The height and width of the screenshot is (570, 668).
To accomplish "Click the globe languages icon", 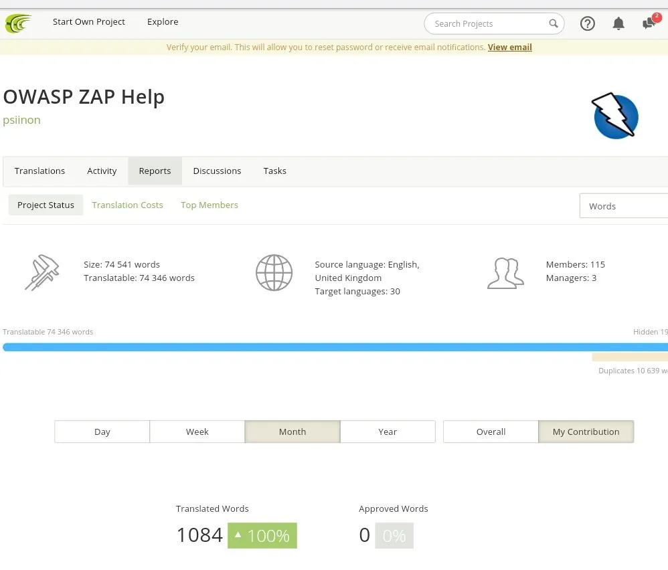I will pos(274,273).
